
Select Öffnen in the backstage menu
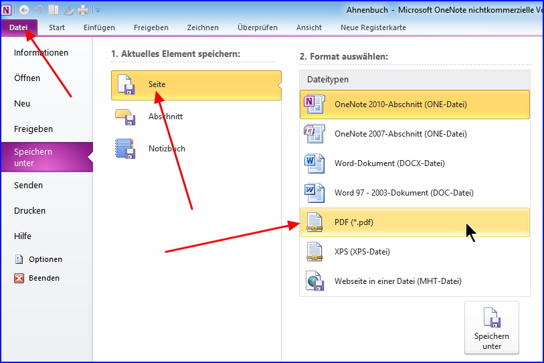pos(48,78)
